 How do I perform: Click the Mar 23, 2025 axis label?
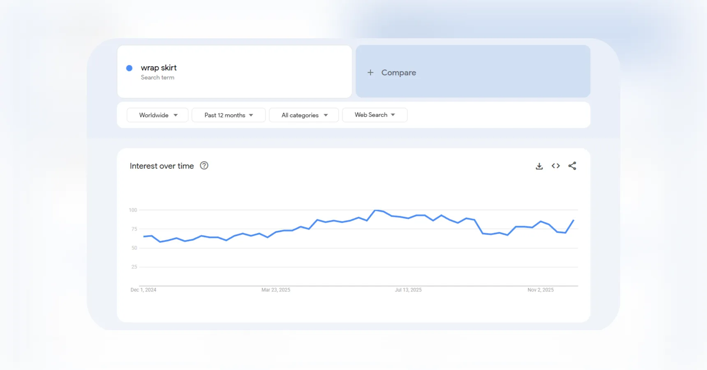tap(276, 289)
